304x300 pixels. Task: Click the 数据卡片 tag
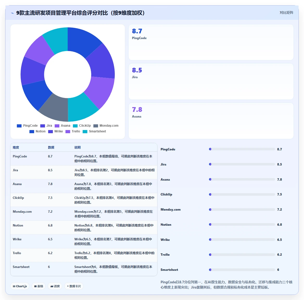pos(74,286)
